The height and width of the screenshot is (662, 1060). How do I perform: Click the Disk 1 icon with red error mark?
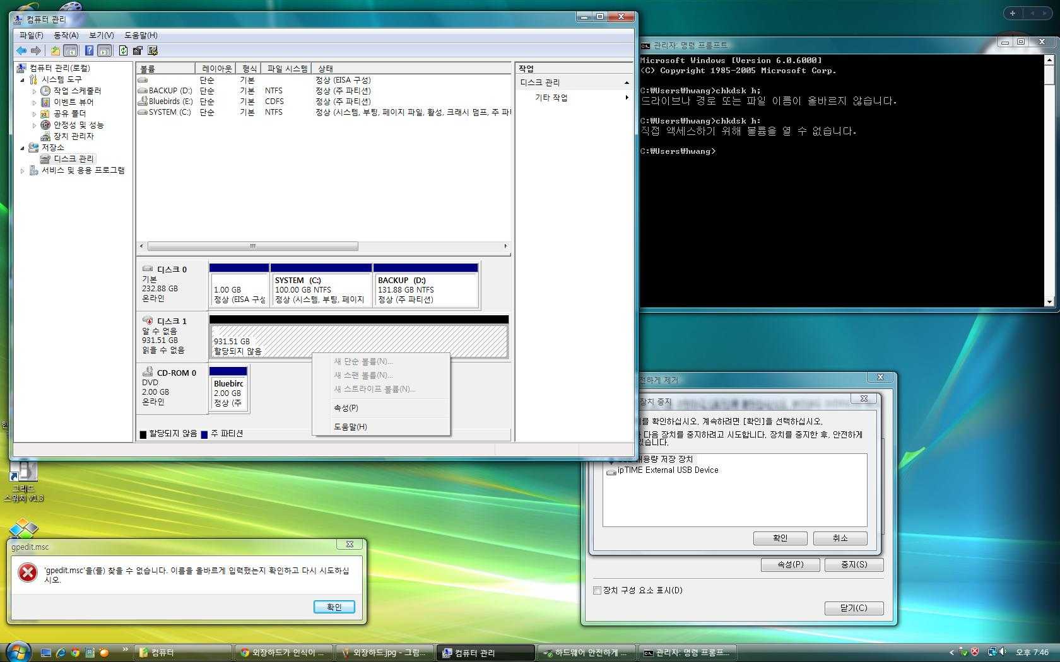pyautogui.click(x=148, y=320)
